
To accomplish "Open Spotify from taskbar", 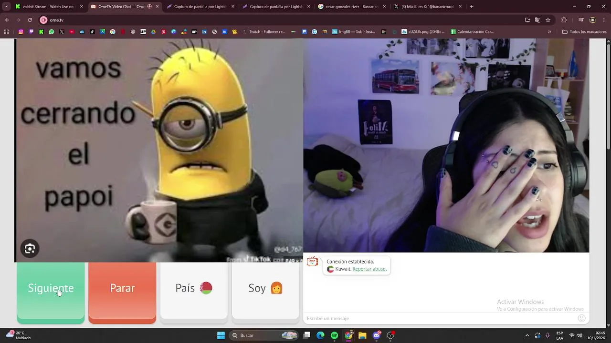I will (x=334, y=335).
